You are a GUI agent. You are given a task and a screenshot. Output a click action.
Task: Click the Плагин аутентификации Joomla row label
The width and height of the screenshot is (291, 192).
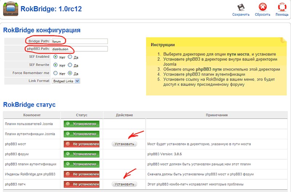(x=30, y=134)
